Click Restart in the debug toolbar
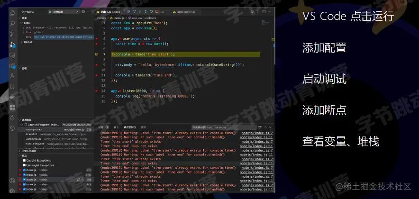The image size is (419, 199). click(151, 11)
